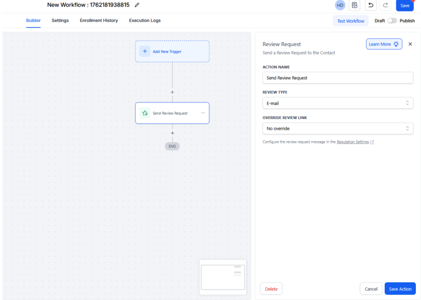Screen dimensions: 421x300
Task: Toggle the Draft/Publish switch
Action: (x=392, y=21)
